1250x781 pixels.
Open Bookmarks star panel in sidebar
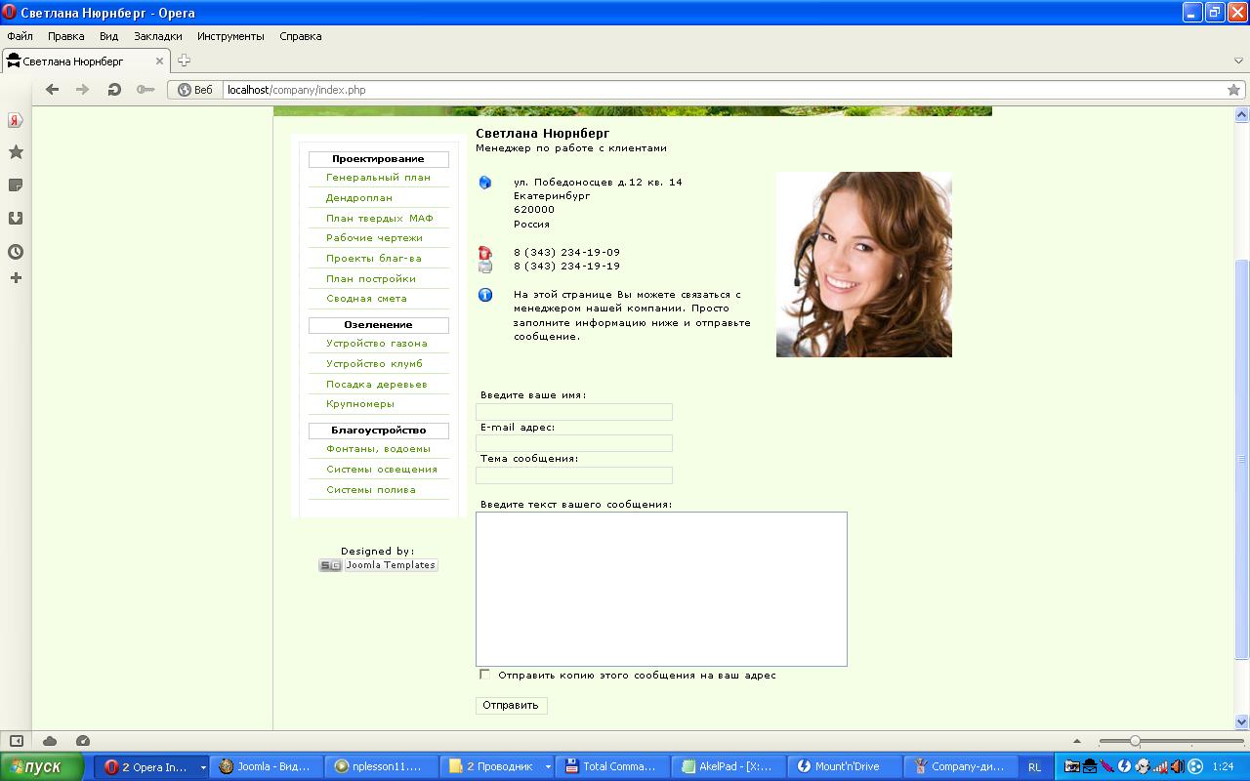pos(16,152)
